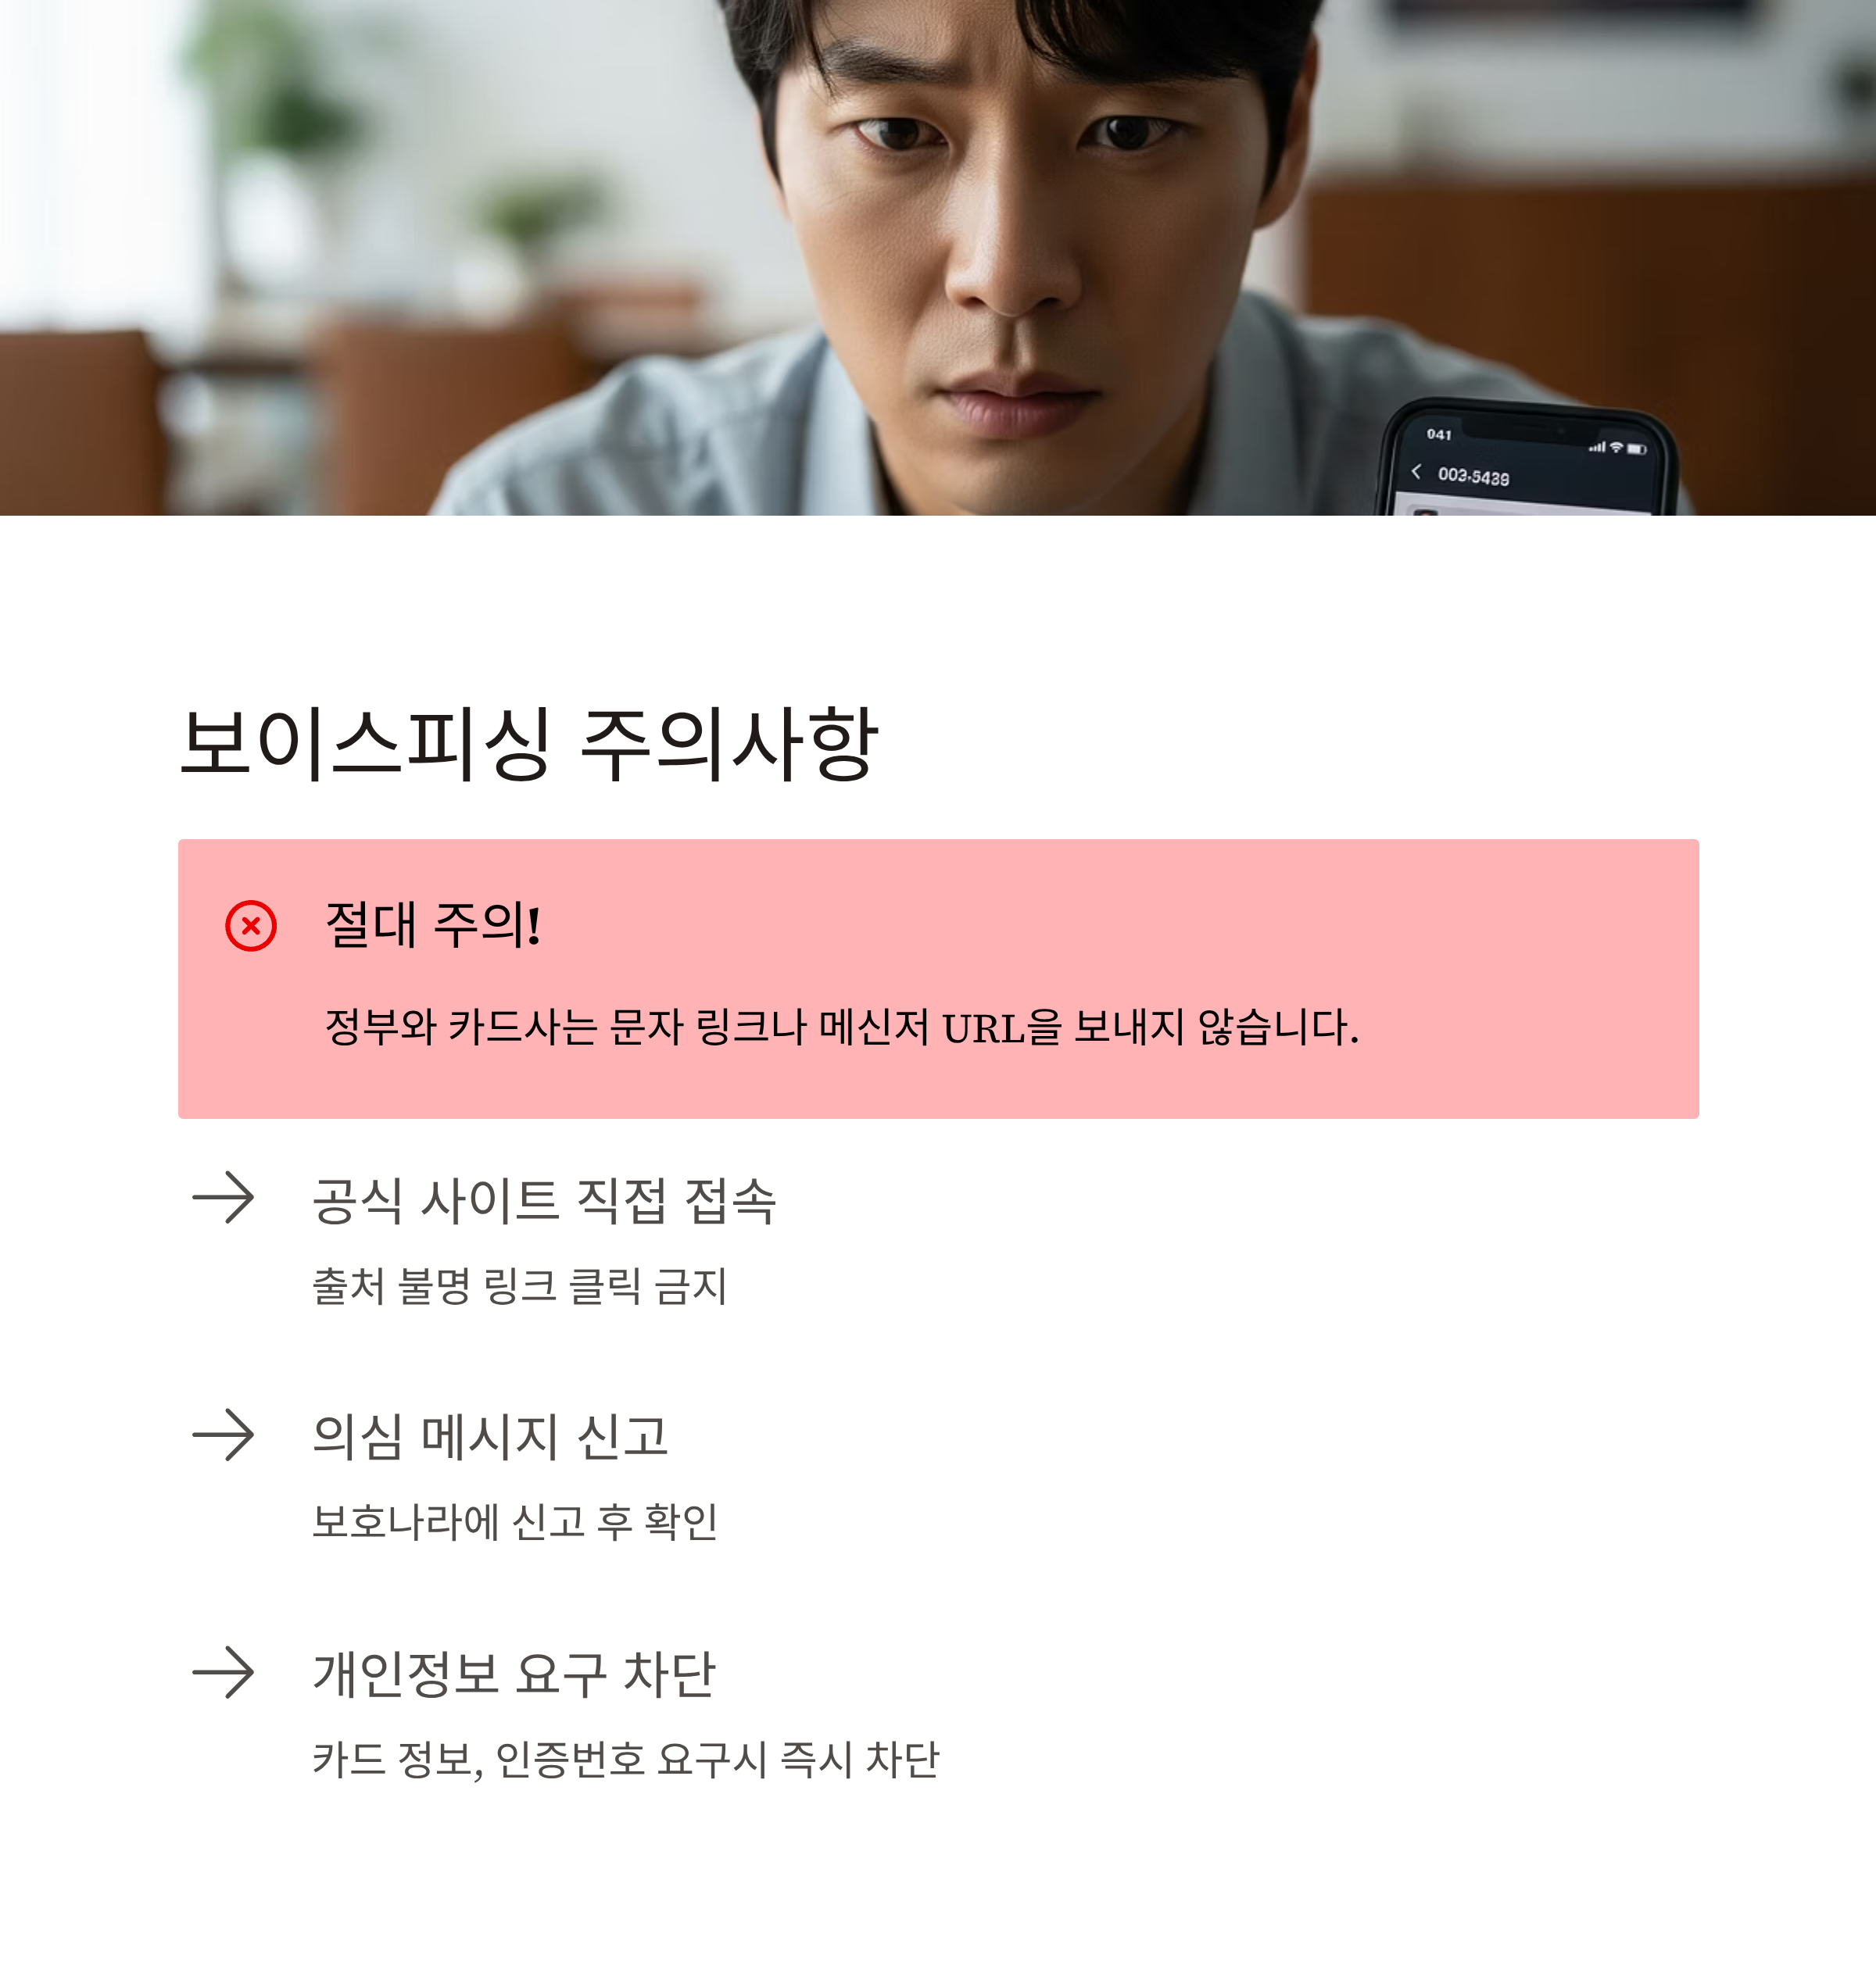This screenshot has width=1876, height=1969.
Task: Click the 개인정보 요구 차단 heading
Action: click(x=514, y=1674)
